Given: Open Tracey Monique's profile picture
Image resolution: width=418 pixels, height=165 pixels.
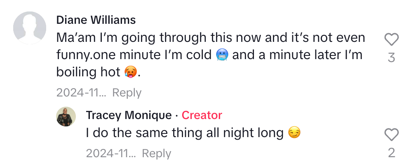Looking at the screenshot, I should 66,117.
